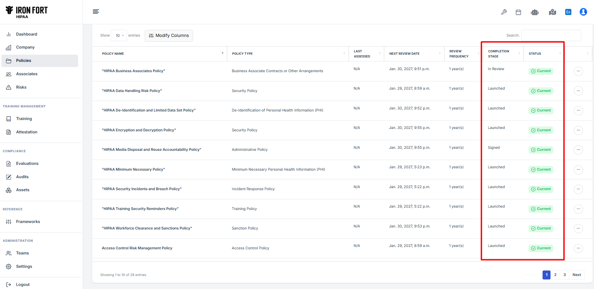Viewport: 594px width, 289px height.
Task: Click the user profile avatar icon
Action: (x=583, y=12)
